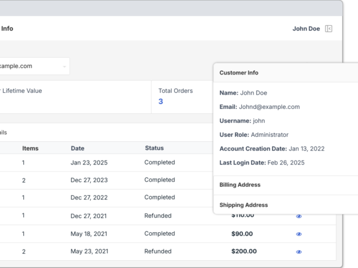Click the Lifetime Value label
Viewport: 358px width, 268px height.
click(21, 91)
